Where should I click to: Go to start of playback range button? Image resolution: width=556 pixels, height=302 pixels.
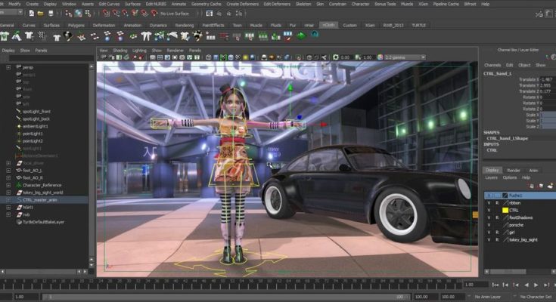point(495,285)
